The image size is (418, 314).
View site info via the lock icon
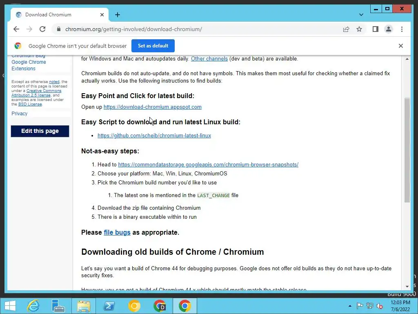pyautogui.click(x=59, y=29)
